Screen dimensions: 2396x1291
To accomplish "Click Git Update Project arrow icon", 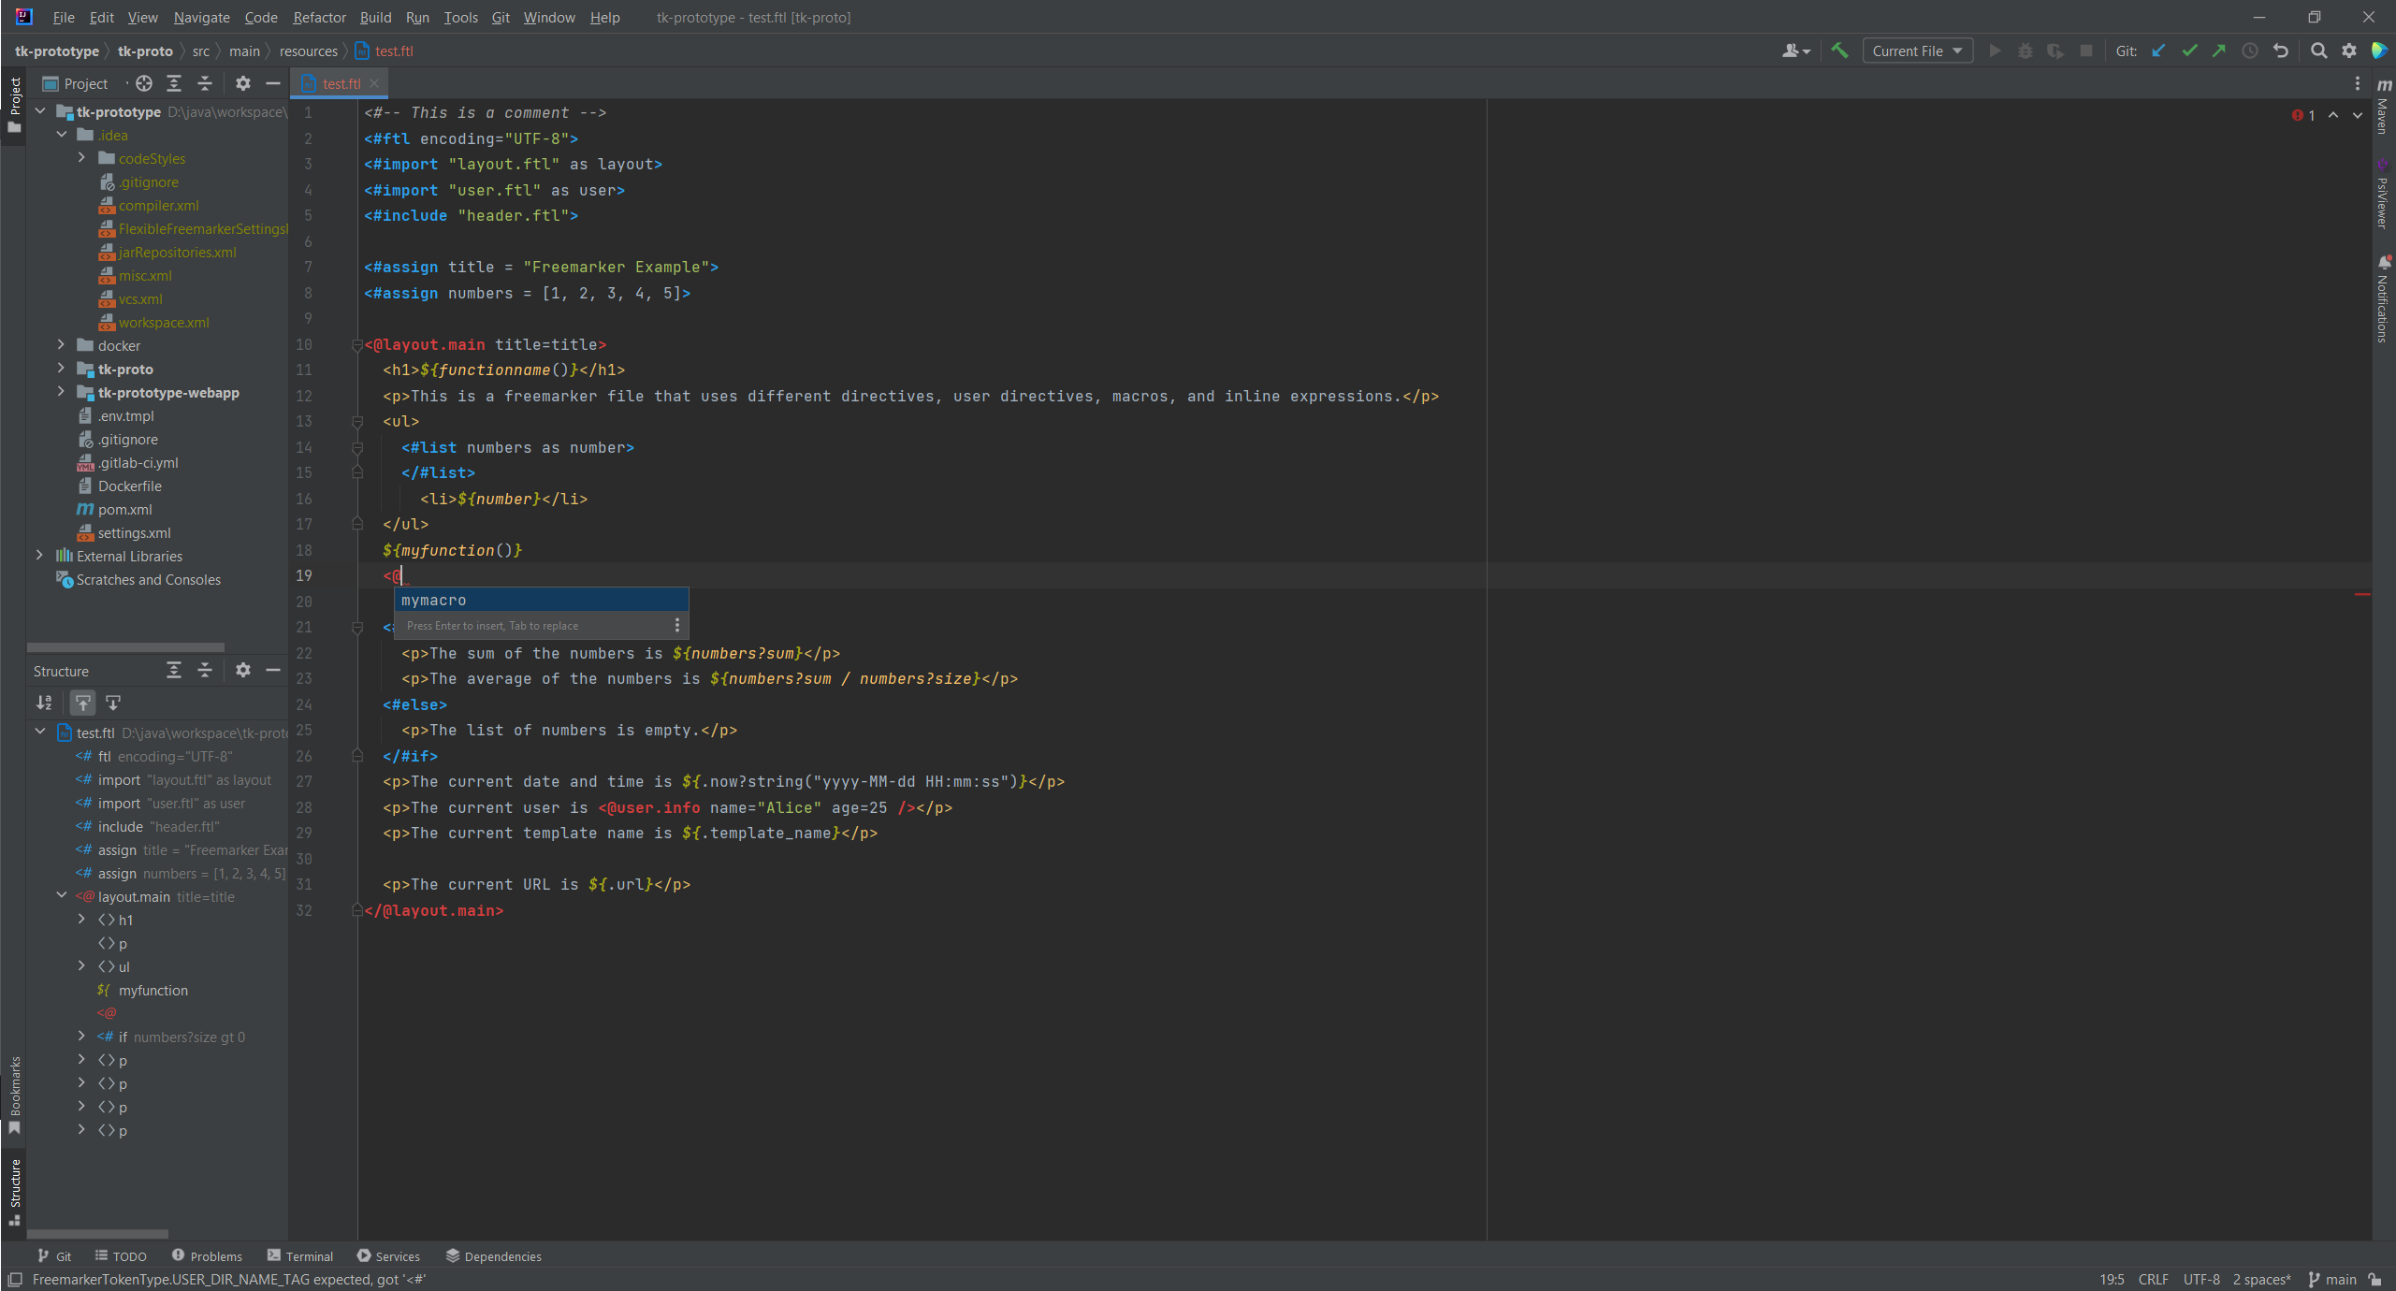I will tap(2158, 51).
